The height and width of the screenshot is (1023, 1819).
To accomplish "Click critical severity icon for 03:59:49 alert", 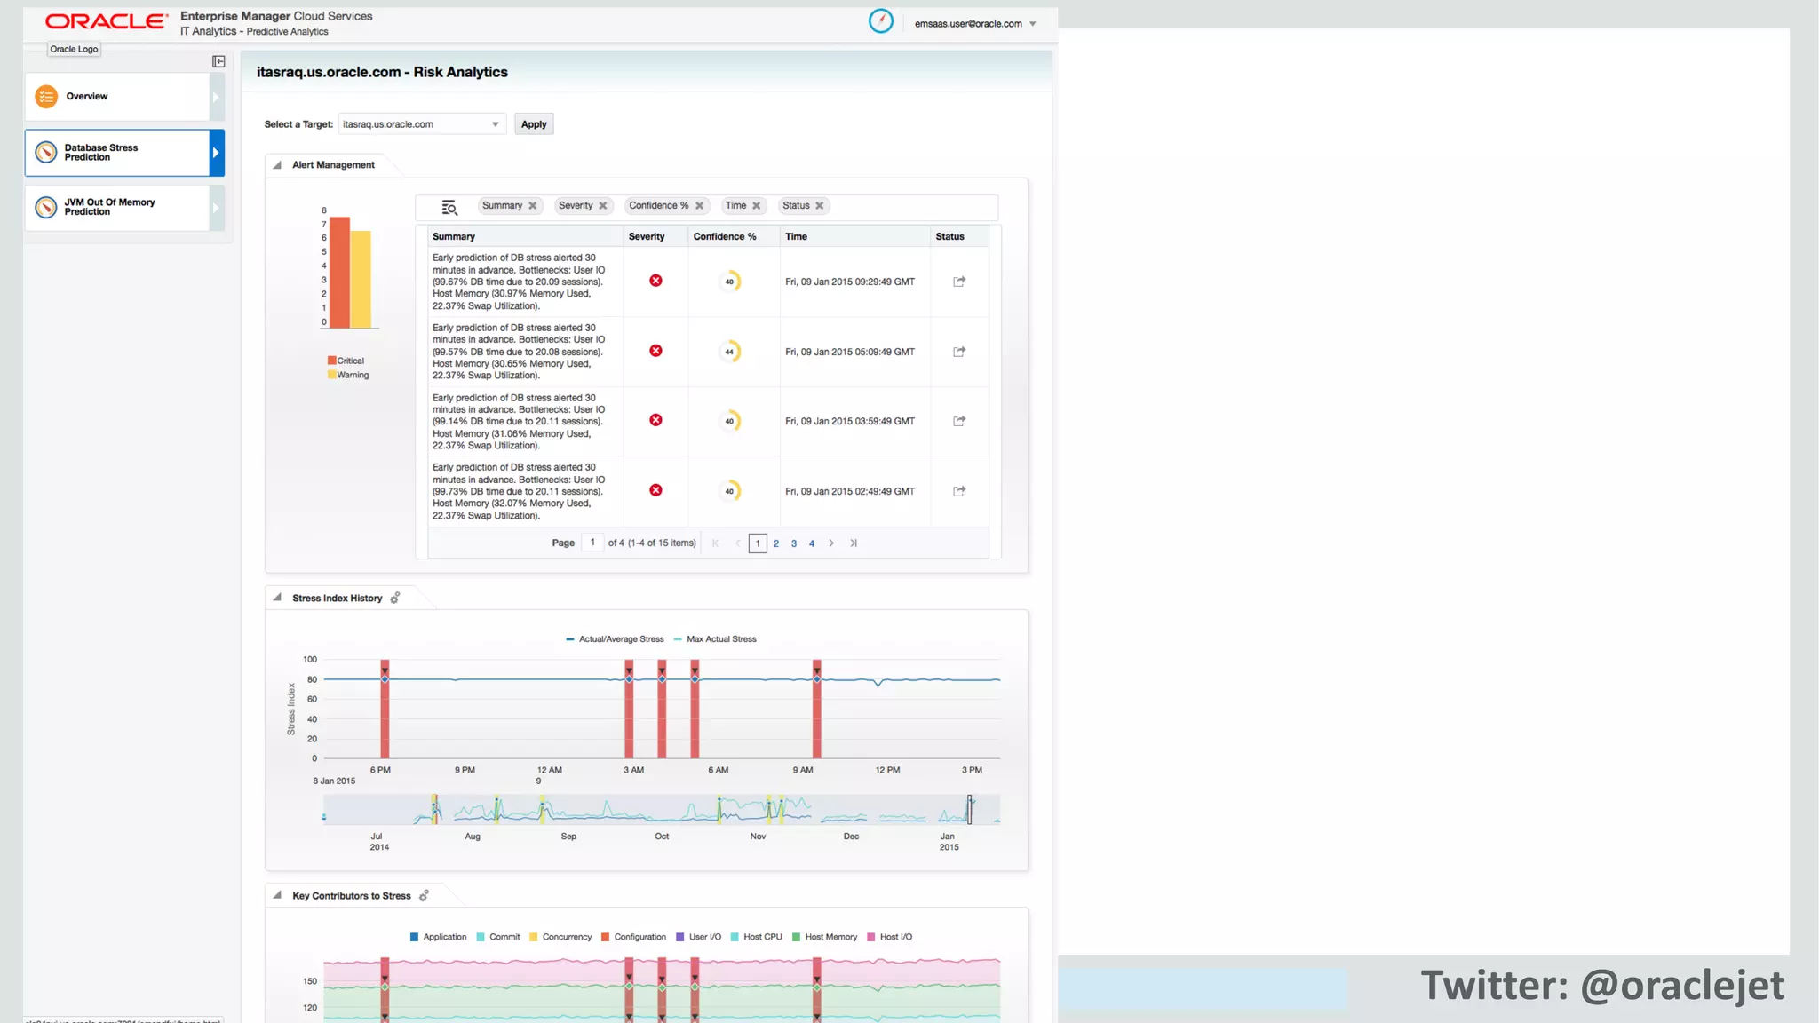I will tap(655, 420).
